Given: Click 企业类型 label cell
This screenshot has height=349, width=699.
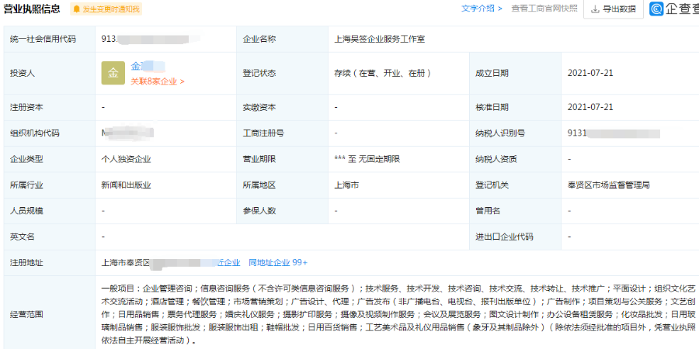Looking at the screenshot, I should [x=50, y=159].
